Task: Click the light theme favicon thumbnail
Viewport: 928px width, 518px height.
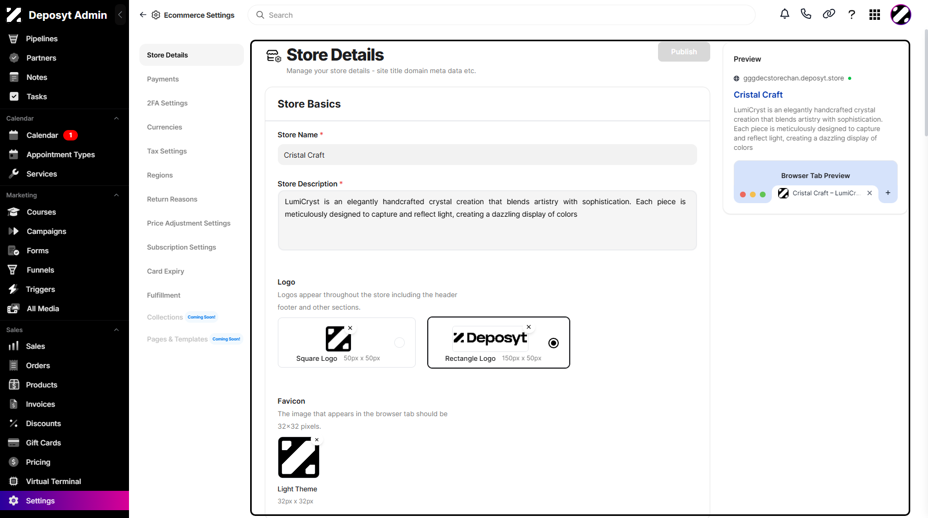Action: point(298,457)
